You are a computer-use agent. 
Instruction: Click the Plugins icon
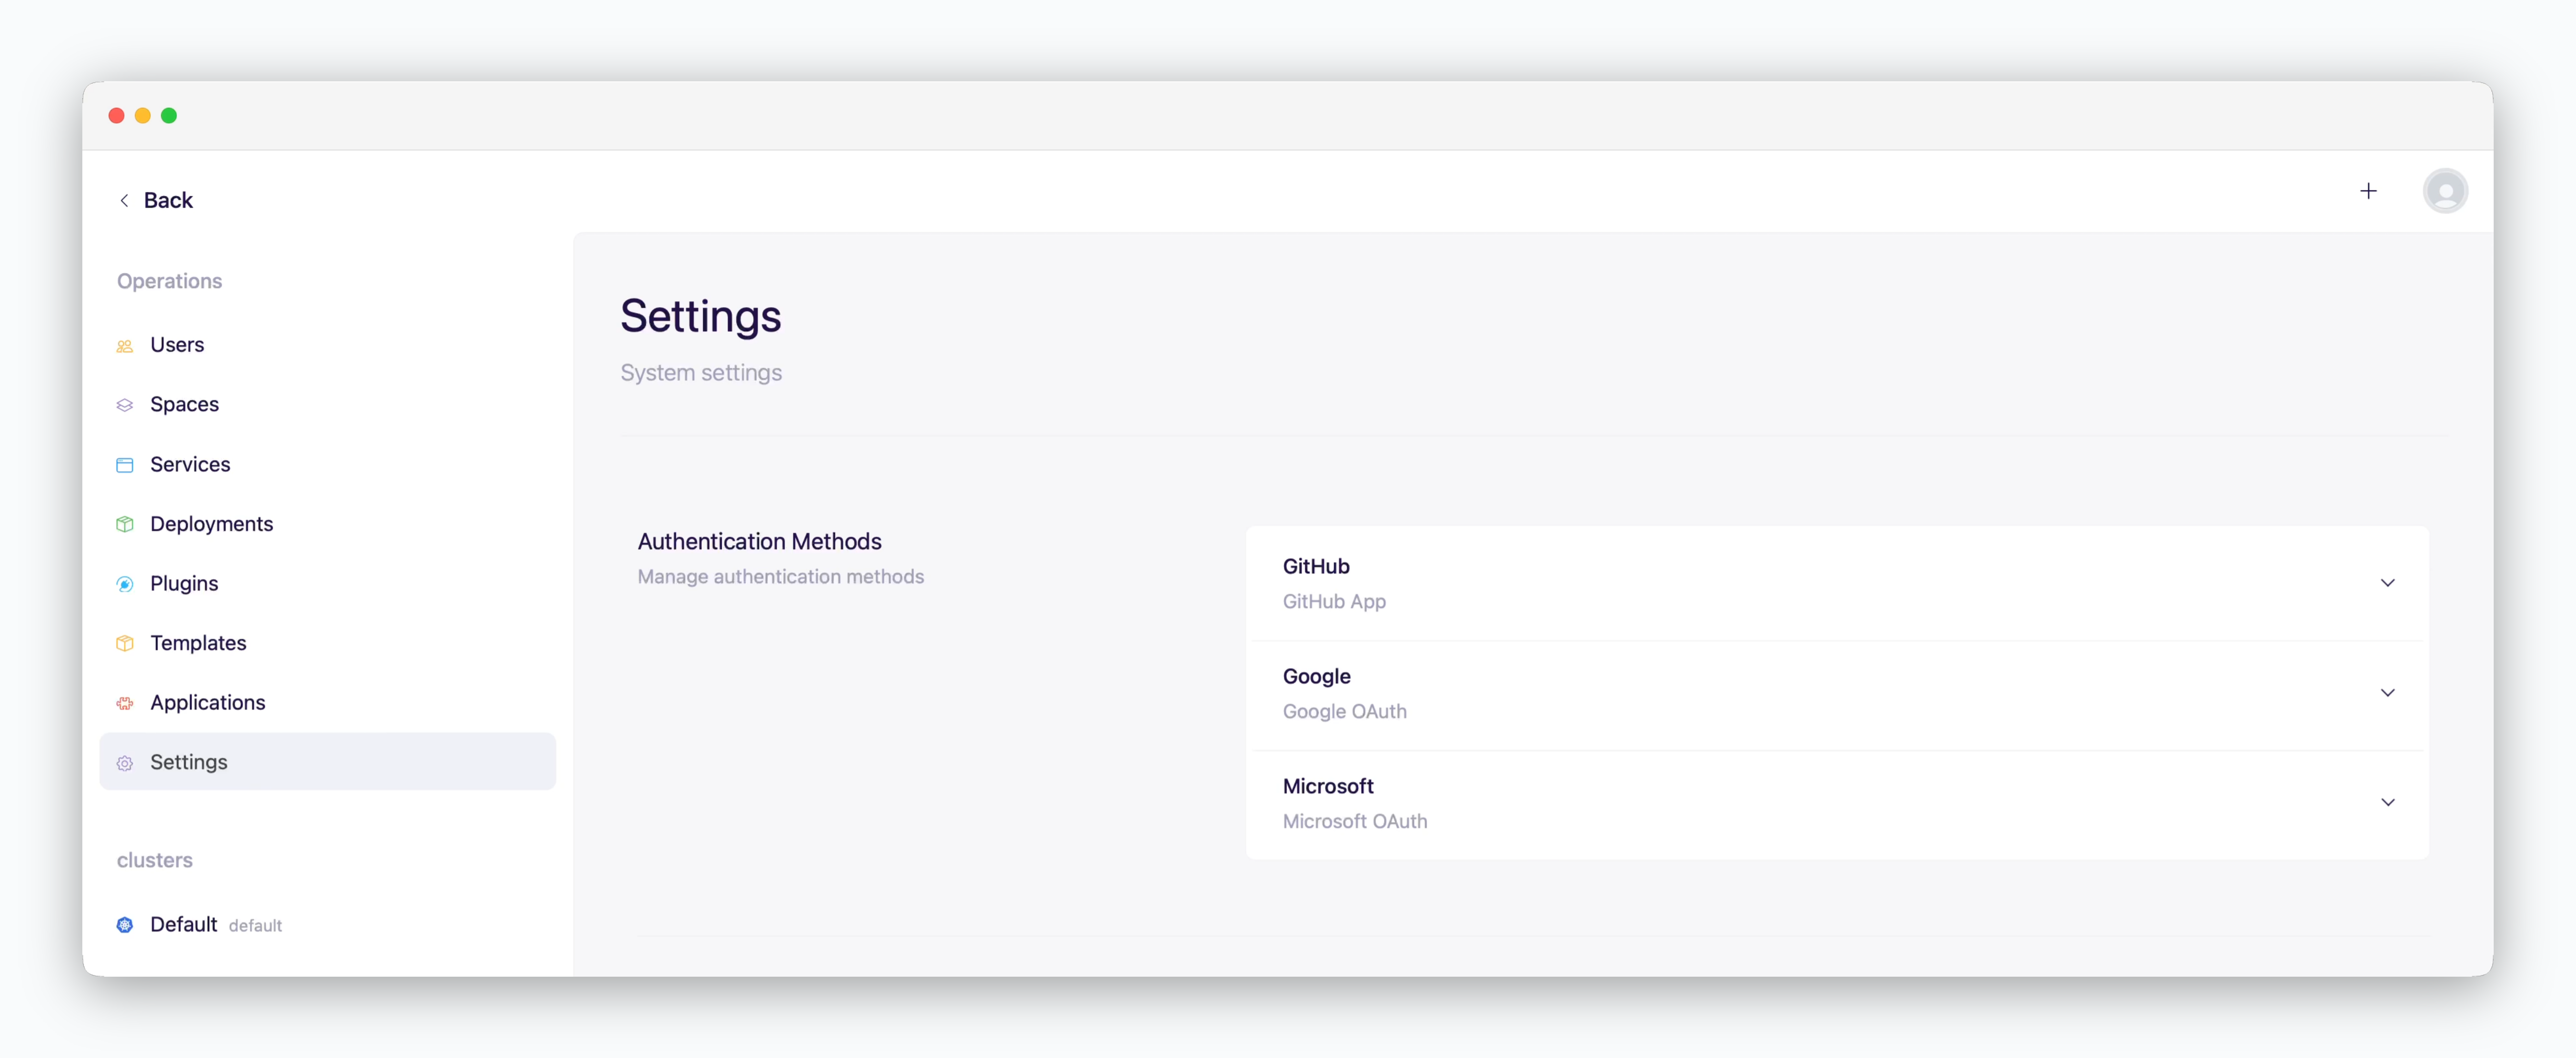125,584
